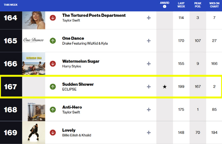Click peak position 107 for One Dance
Image resolution: width=222 pixels, height=144 pixels.
pos(198,41)
